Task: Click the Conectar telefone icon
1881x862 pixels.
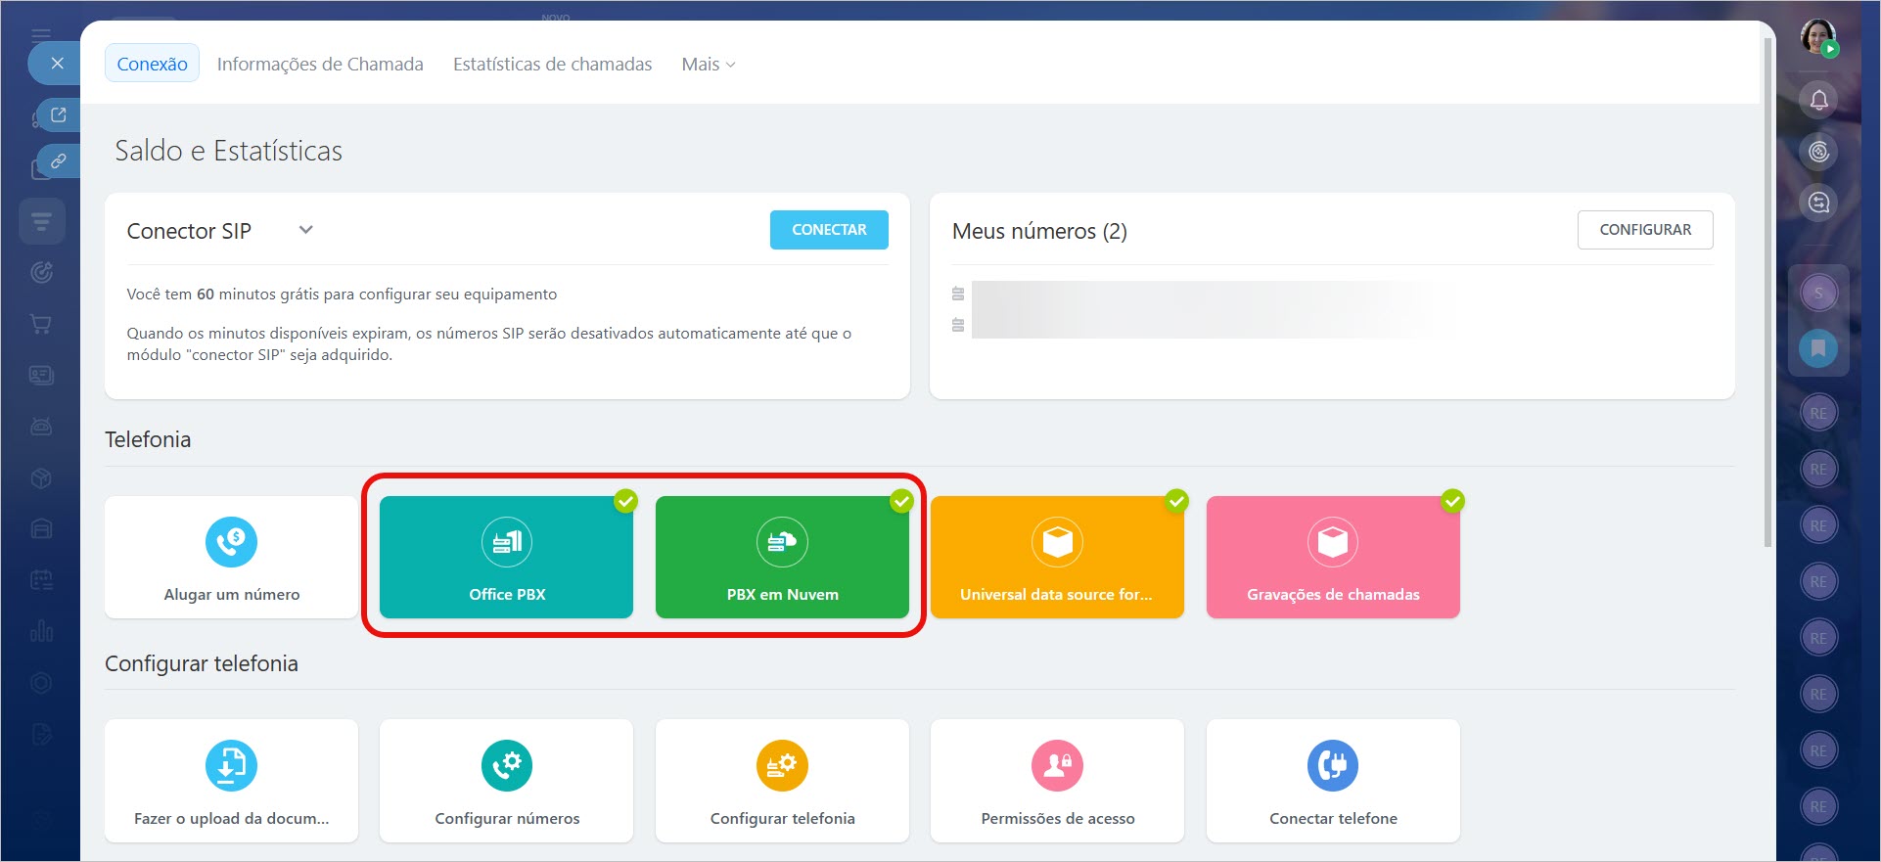Action: 1332,765
